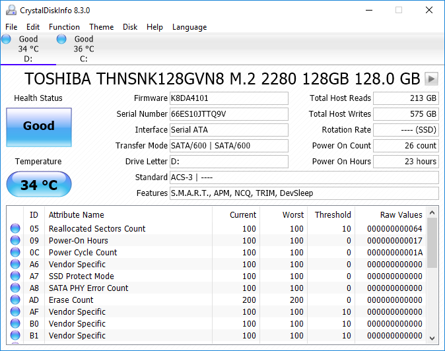Click the Good health status button

click(39, 126)
